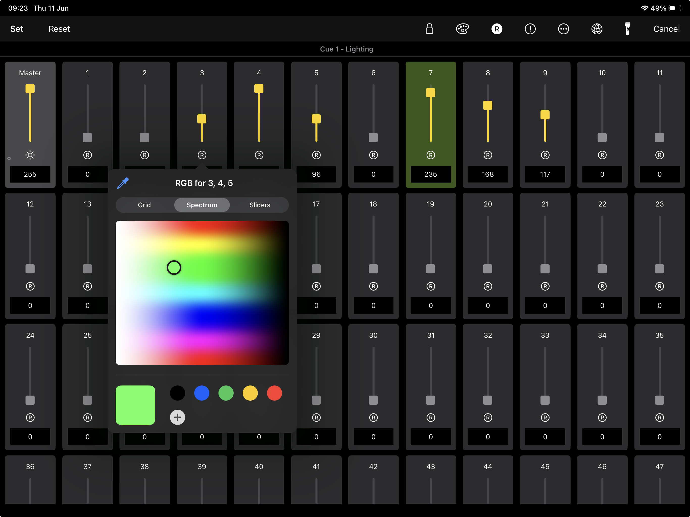
Task: Tap the R icon on channel 8
Action: pyautogui.click(x=488, y=155)
